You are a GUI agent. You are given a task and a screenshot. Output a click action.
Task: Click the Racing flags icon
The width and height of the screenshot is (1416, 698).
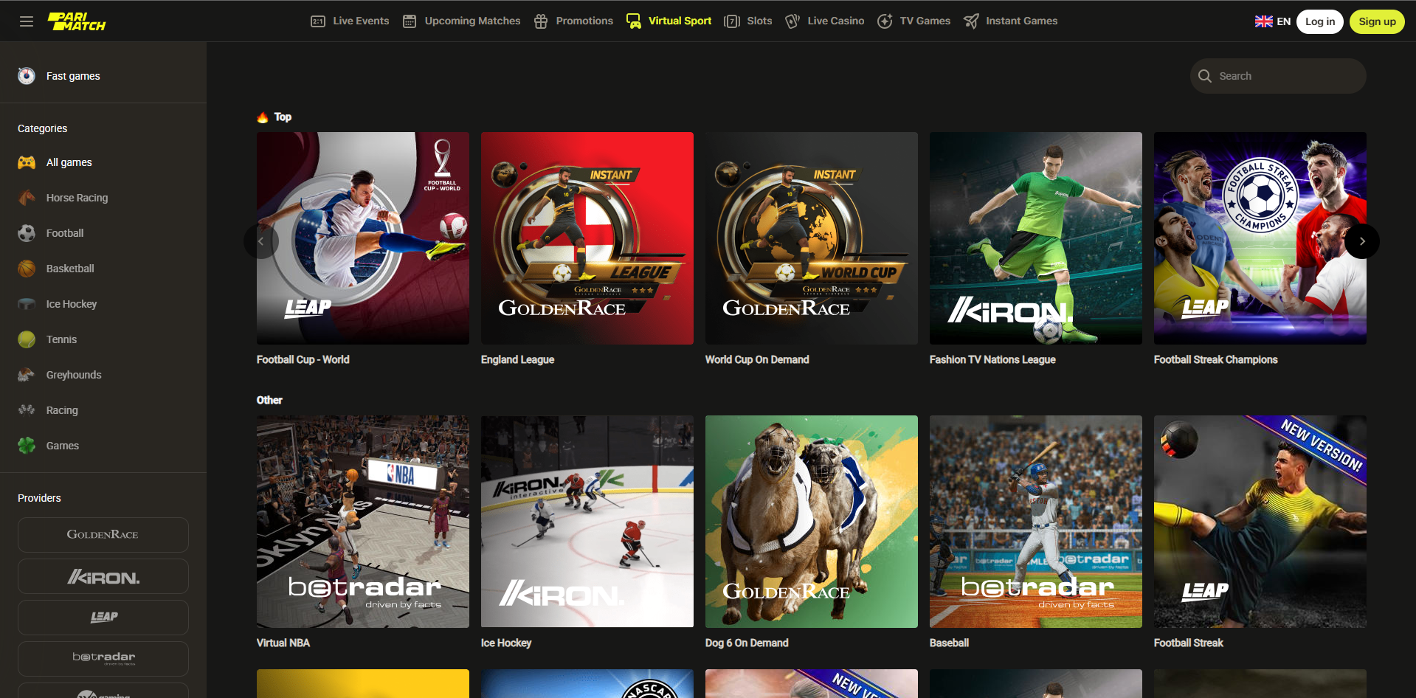tap(27, 410)
